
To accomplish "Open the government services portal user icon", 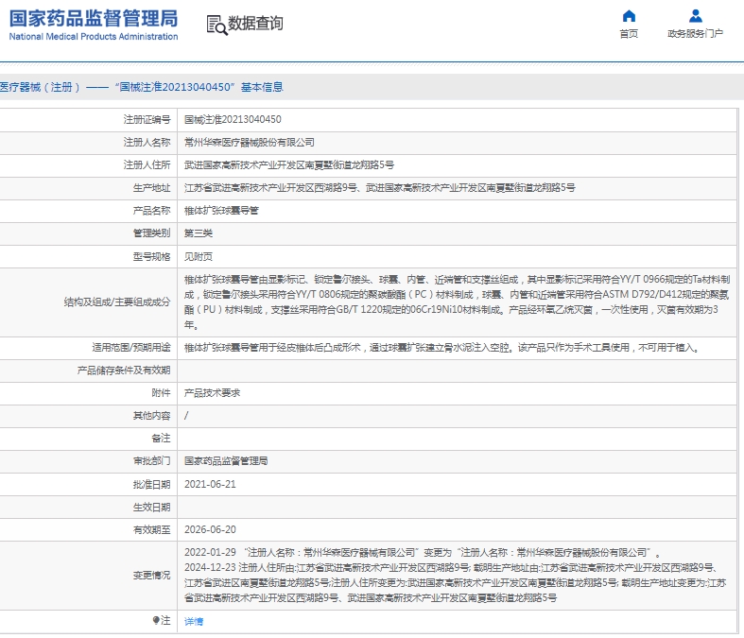I will 696,16.
